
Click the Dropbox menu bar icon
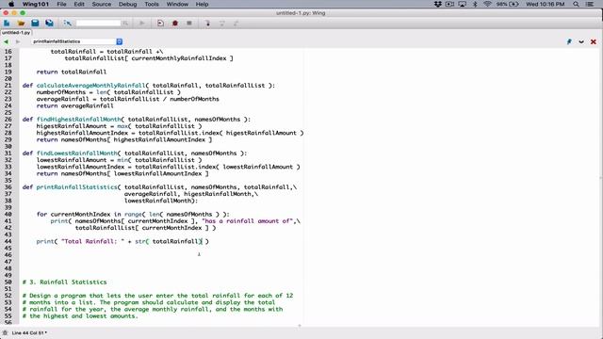pos(437,4)
